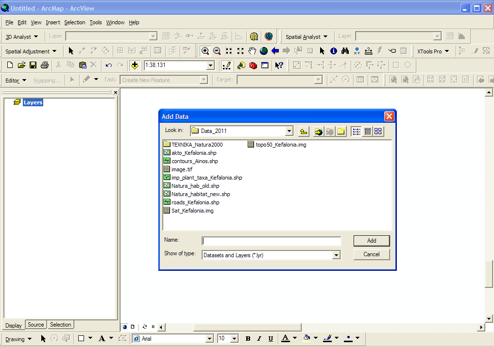The height and width of the screenshot is (347, 494).
Task: Open the Editor Toolbar icon
Action: 226,66
